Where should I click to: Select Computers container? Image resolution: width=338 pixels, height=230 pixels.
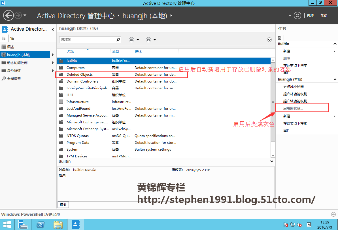click(163, 68)
